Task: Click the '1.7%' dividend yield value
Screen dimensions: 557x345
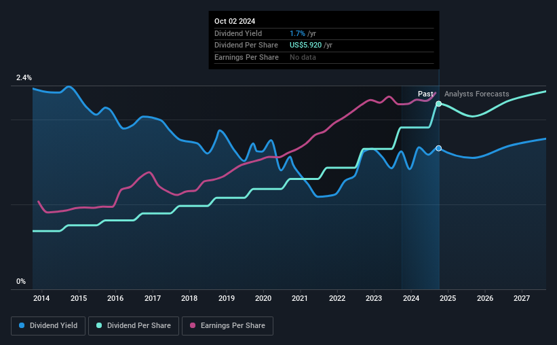Action: click(297, 33)
